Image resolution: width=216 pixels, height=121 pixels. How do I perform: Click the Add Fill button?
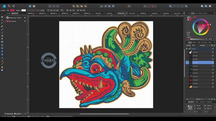[18, 114]
